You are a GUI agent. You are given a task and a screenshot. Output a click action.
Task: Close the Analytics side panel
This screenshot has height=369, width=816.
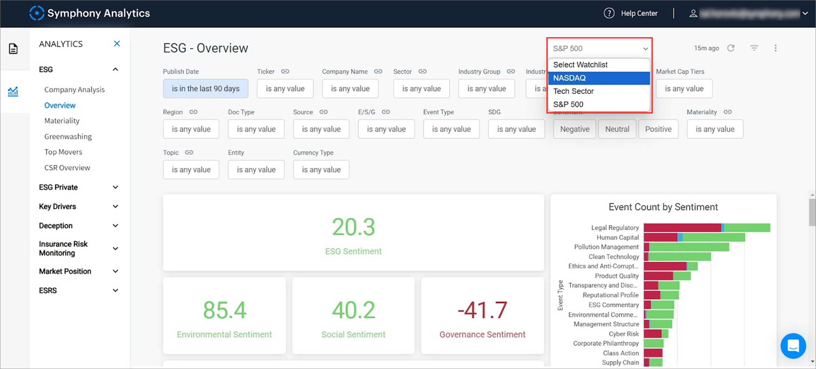click(x=117, y=44)
